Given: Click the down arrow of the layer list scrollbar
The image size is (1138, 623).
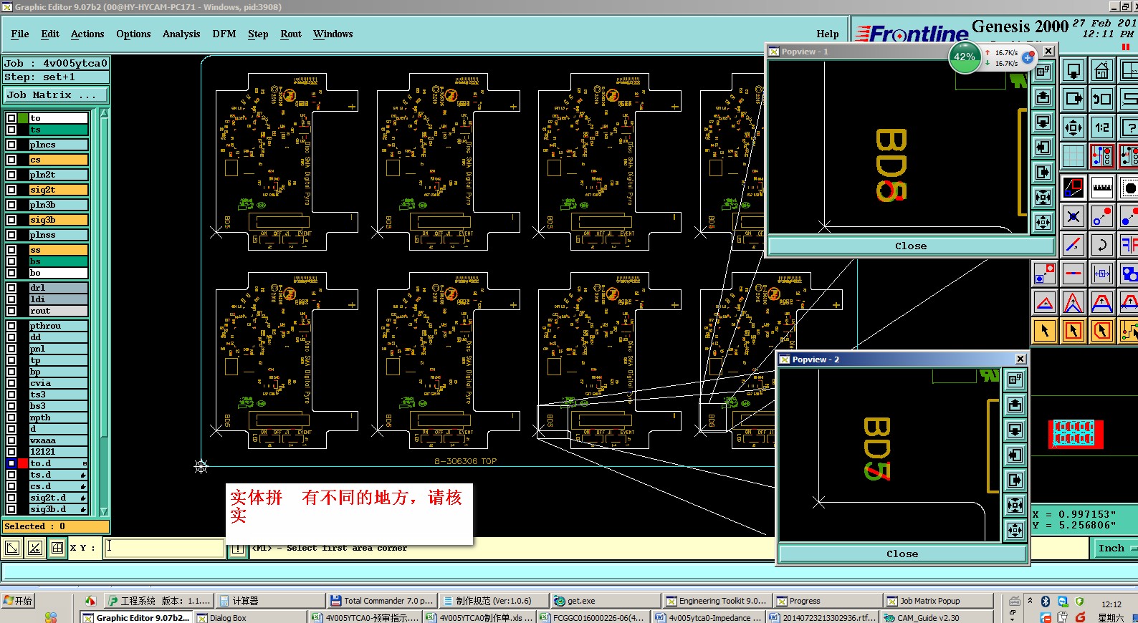Looking at the screenshot, I should click(x=104, y=511).
